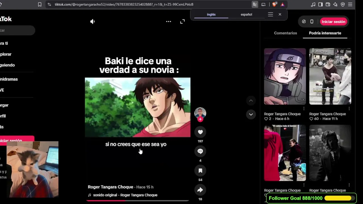Open Brave Rewards triangle icon
The image size is (363, 204).
tap(282, 5)
